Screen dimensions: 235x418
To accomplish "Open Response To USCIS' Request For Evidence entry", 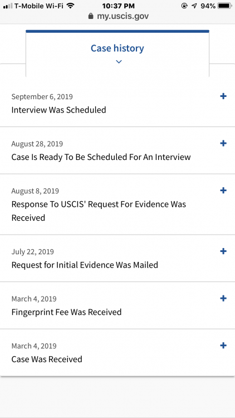I will point(117,204).
